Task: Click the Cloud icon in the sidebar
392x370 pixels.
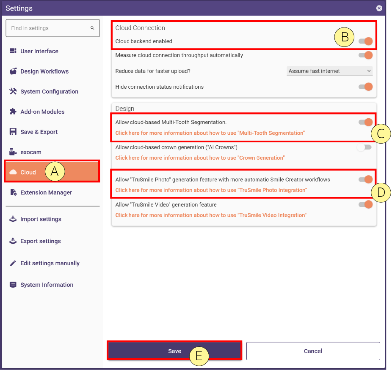Action: click(x=13, y=172)
